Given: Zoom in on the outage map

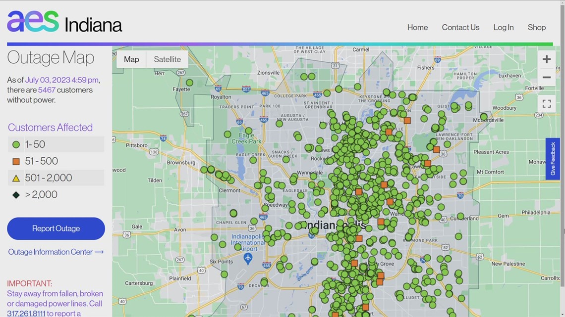Looking at the screenshot, I should tap(547, 58).
